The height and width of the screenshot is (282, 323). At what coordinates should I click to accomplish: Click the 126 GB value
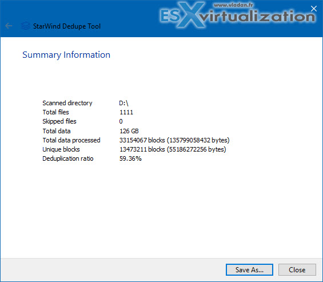[129, 131]
